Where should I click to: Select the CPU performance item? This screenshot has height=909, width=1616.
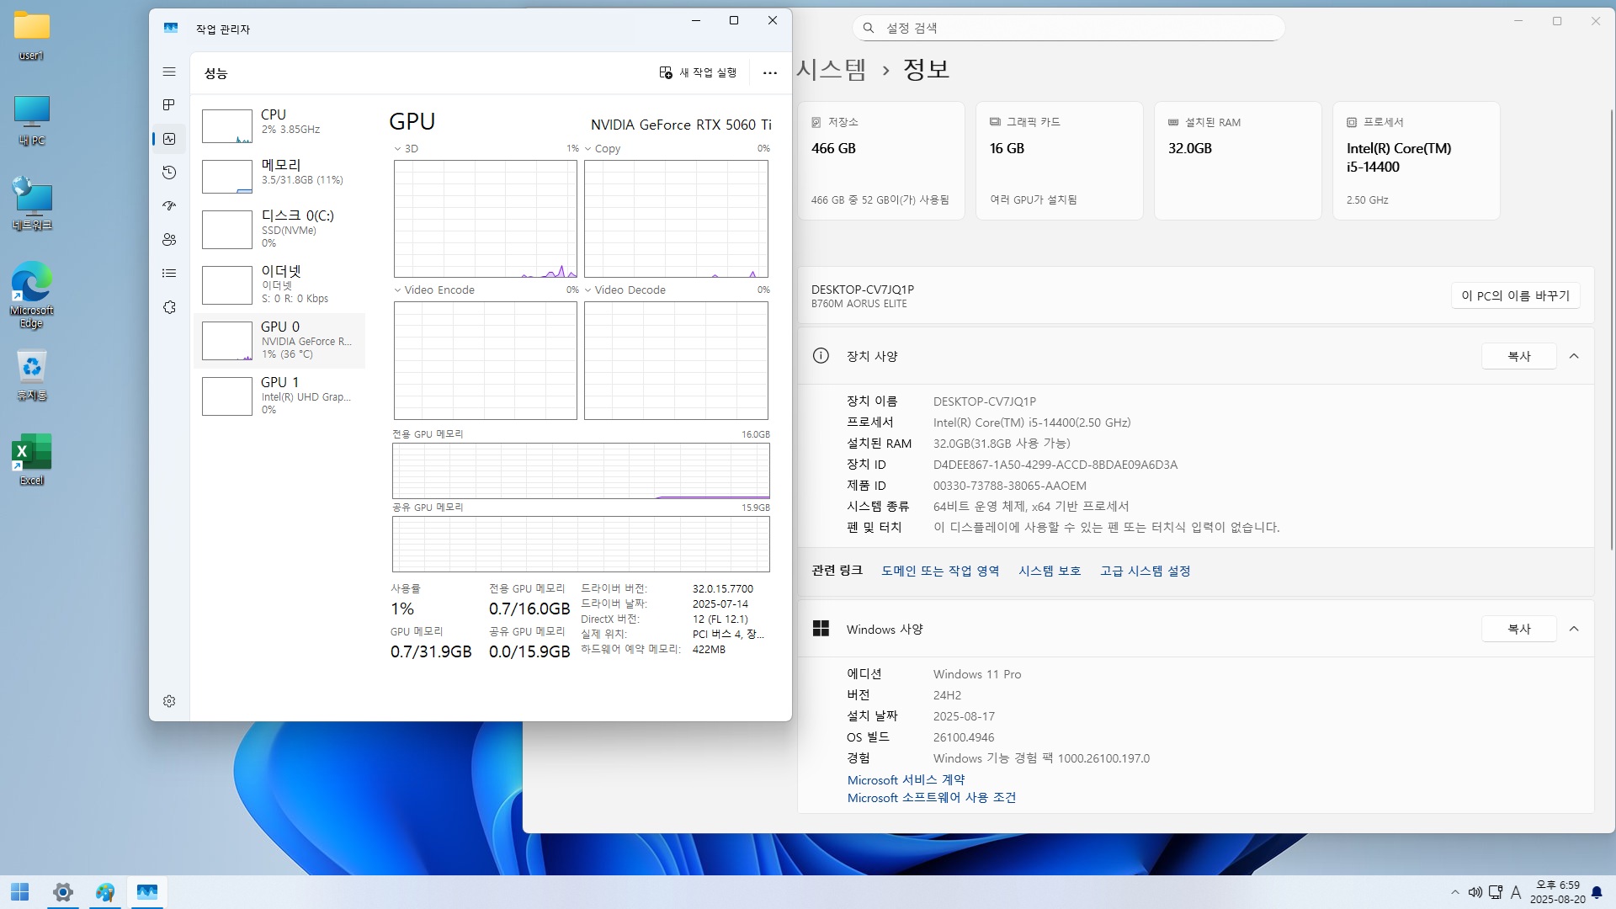point(279,124)
